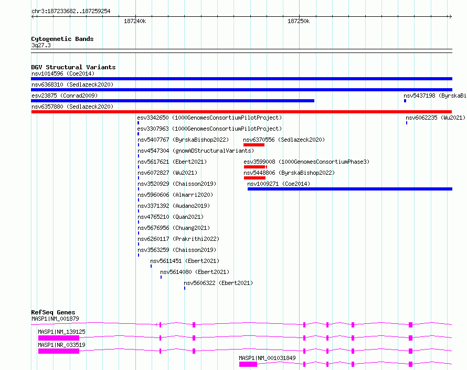Click the blue bar under esv23875
This screenshot has height=370, width=467.
pos(173,101)
